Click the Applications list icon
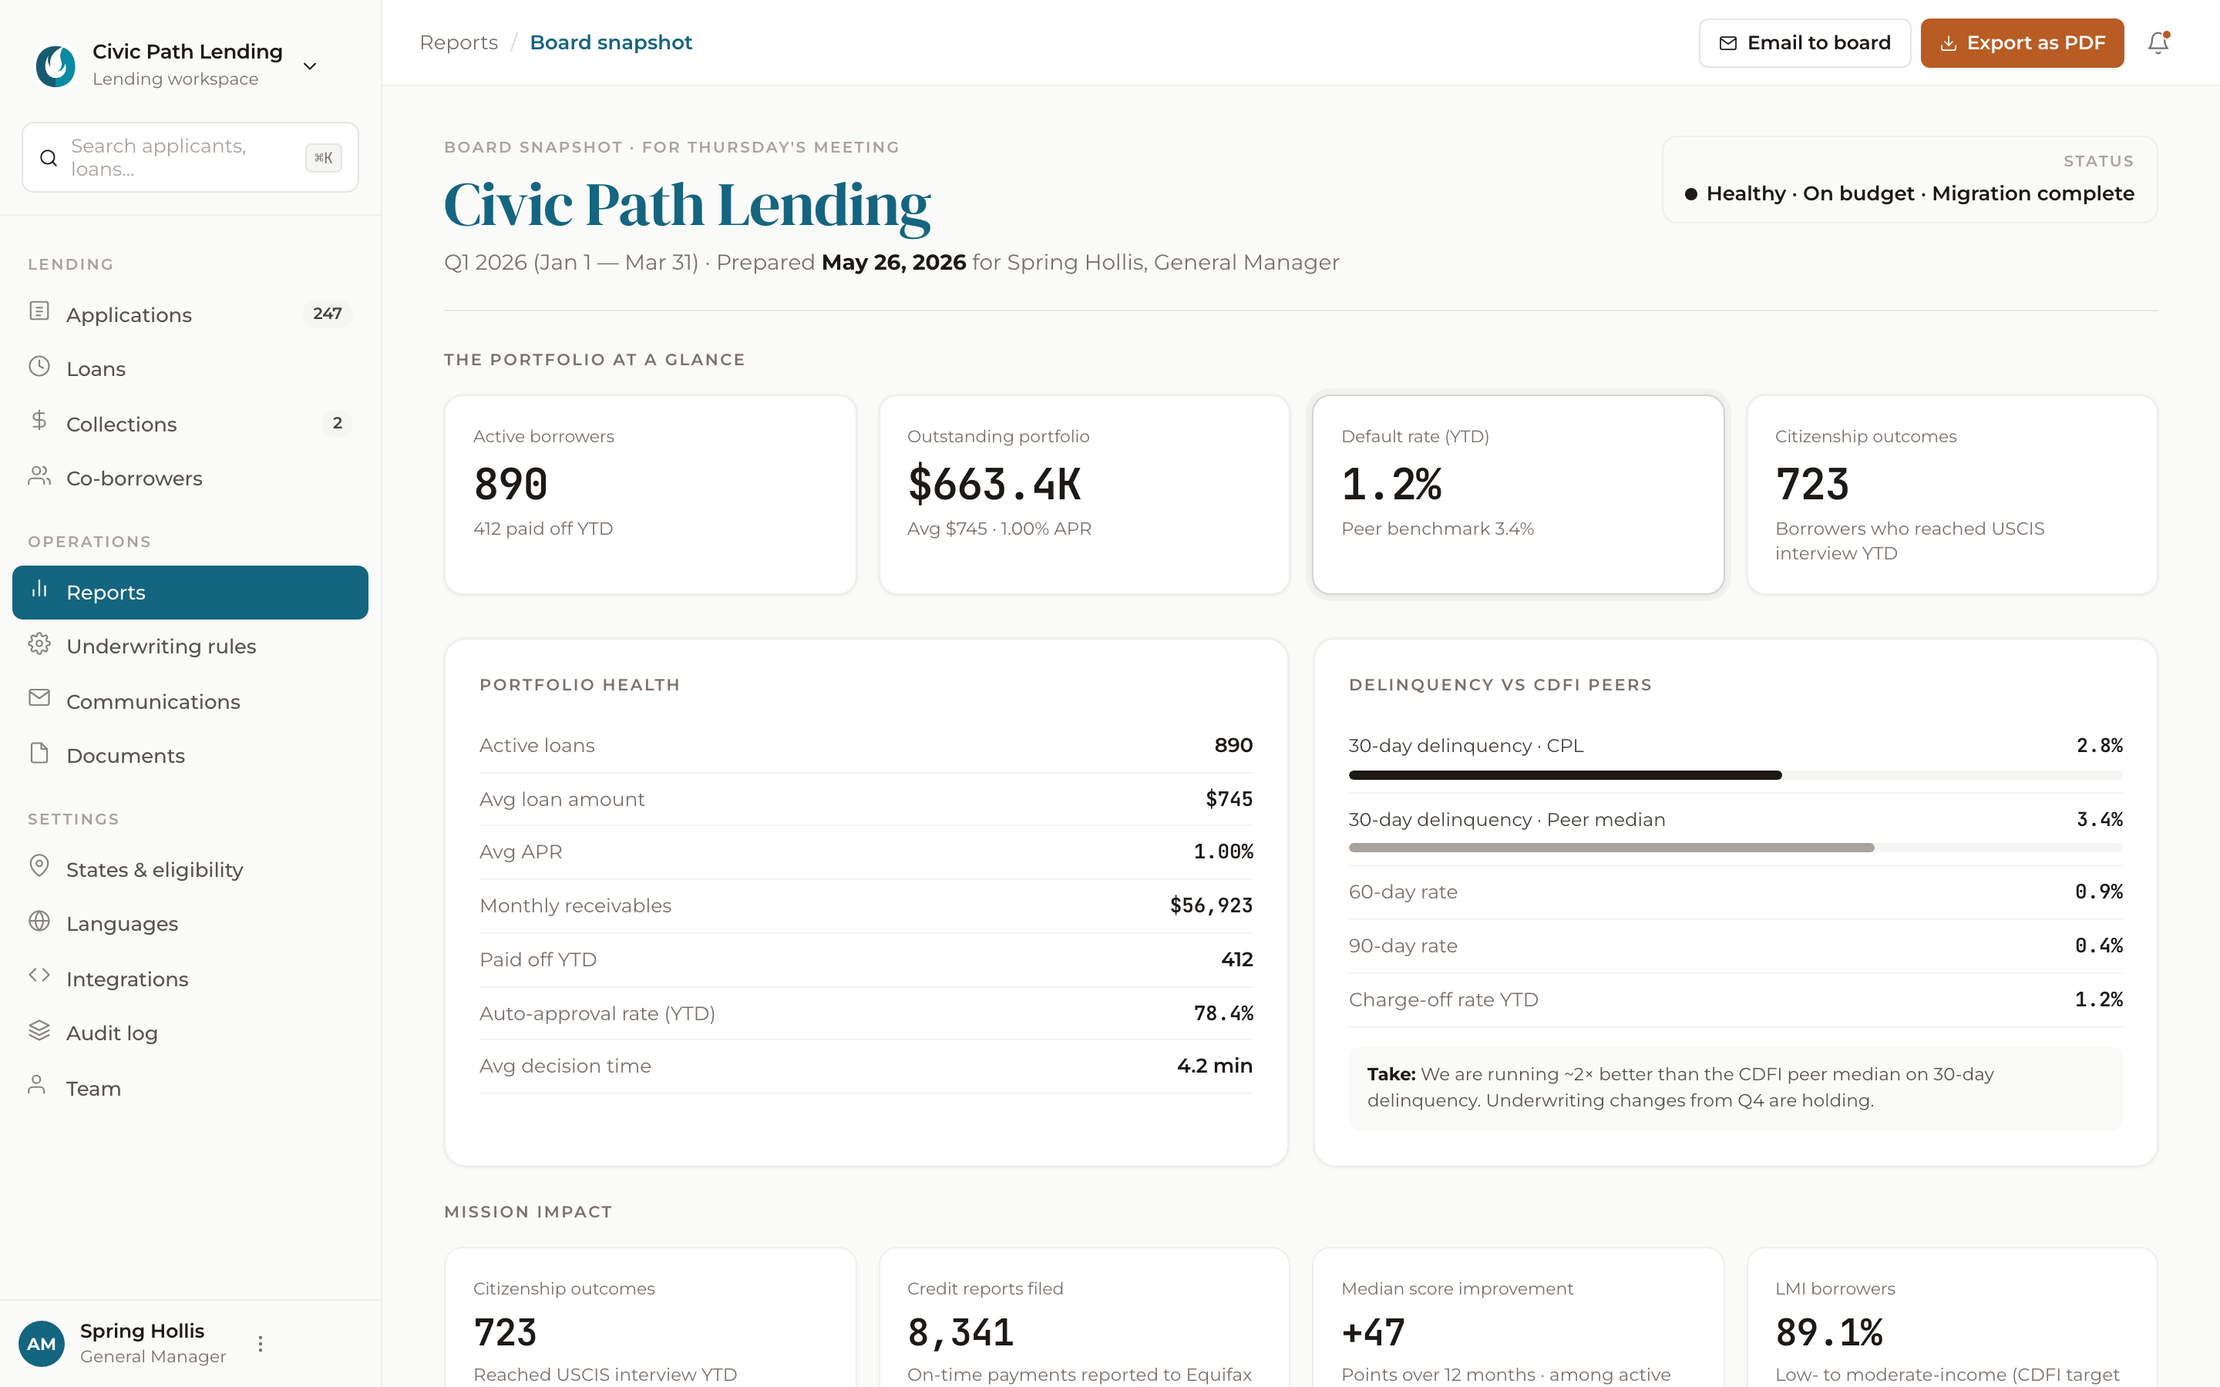The image size is (2220, 1387). point(39,311)
